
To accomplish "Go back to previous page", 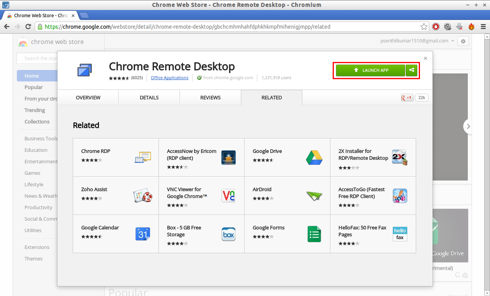I will click(7, 27).
